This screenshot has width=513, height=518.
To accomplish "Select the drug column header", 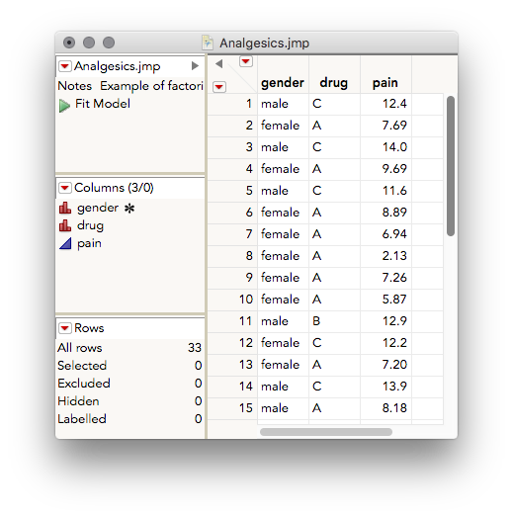I will tap(334, 83).
